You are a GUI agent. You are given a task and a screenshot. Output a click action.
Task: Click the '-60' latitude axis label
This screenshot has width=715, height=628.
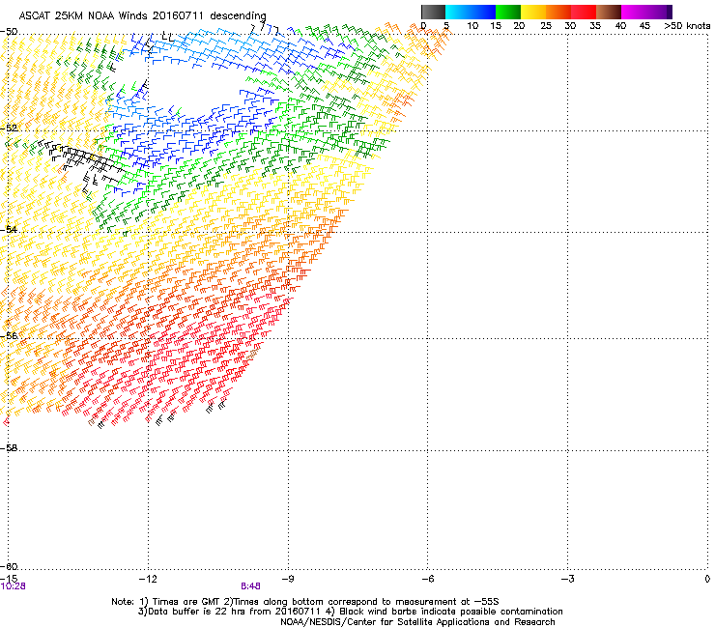[9, 566]
